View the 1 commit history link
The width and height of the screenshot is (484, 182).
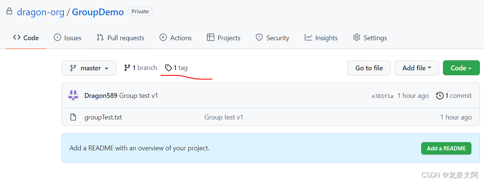pyautogui.click(x=454, y=96)
